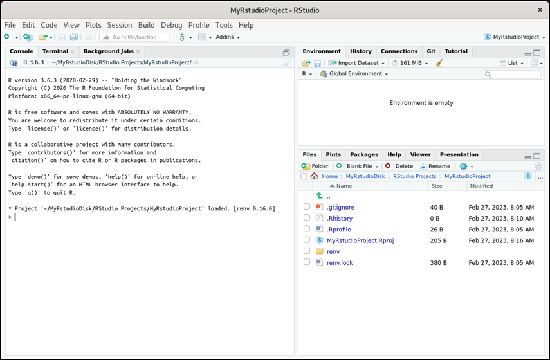The width and height of the screenshot is (550, 360).
Task: Click the Open file folder icon
Action: [43, 37]
